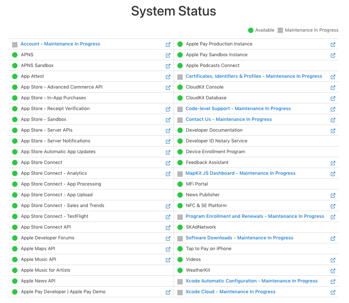The height and width of the screenshot is (303, 349).
Task: Click CloudKit Database external link icon
Action: click(333, 98)
